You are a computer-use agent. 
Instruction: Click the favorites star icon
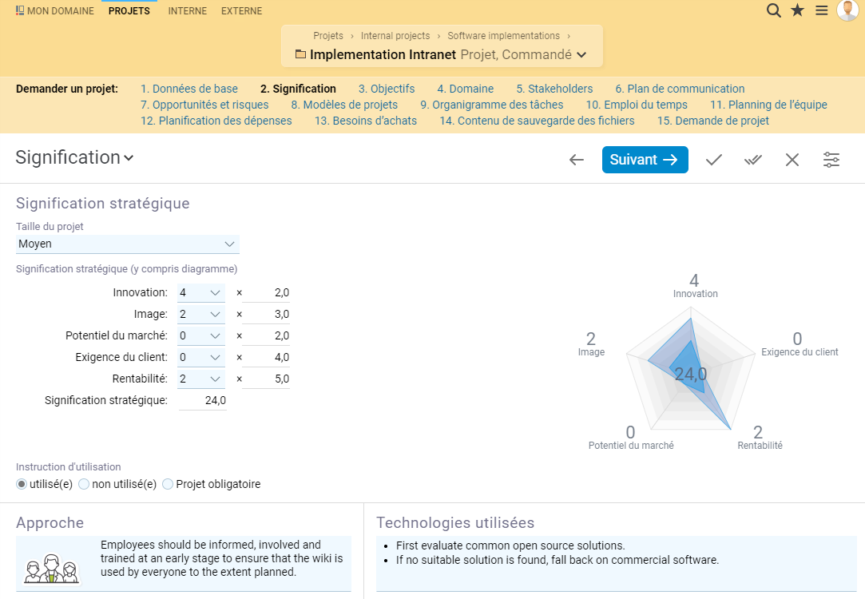point(798,10)
